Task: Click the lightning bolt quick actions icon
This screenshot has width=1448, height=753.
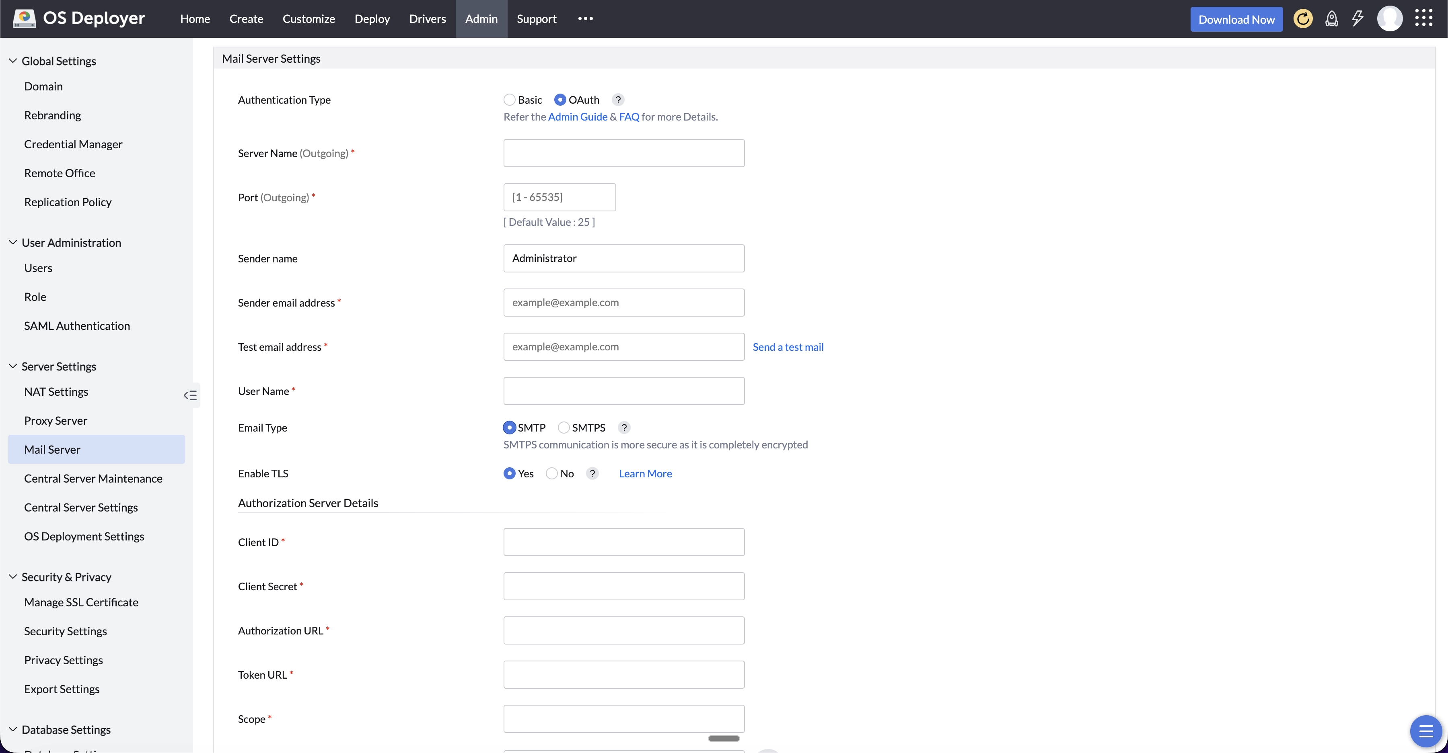Action: point(1359,18)
